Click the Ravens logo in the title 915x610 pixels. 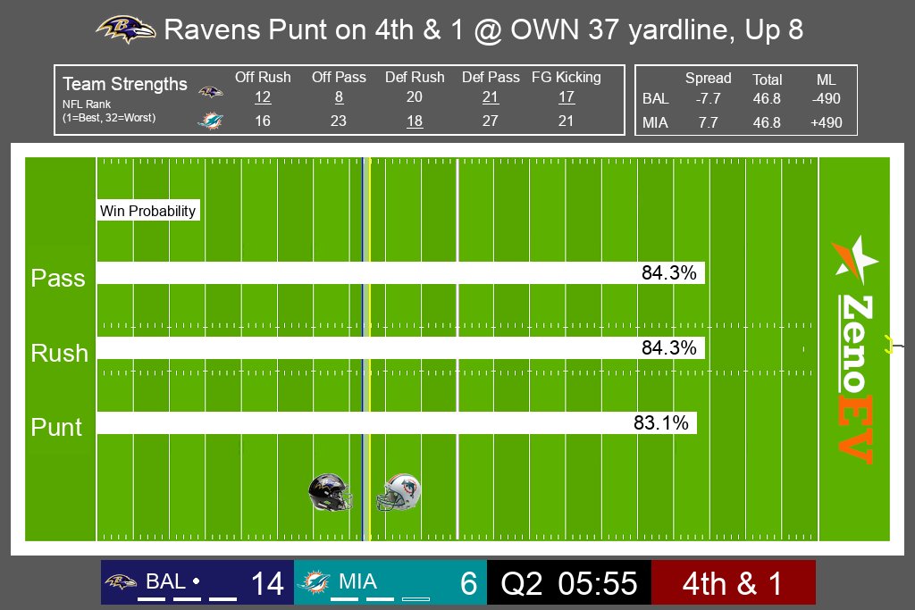pos(126,29)
